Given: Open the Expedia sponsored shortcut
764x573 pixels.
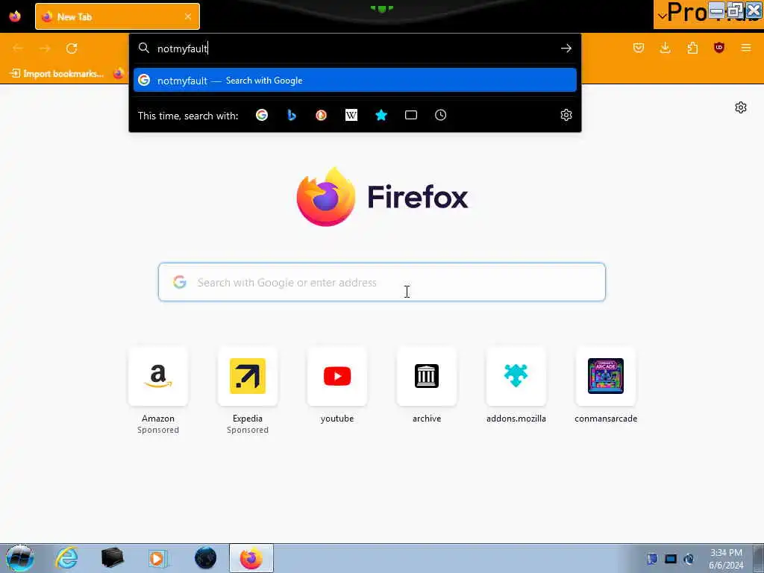Looking at the screenshot, I should click(x=248, y=390).
